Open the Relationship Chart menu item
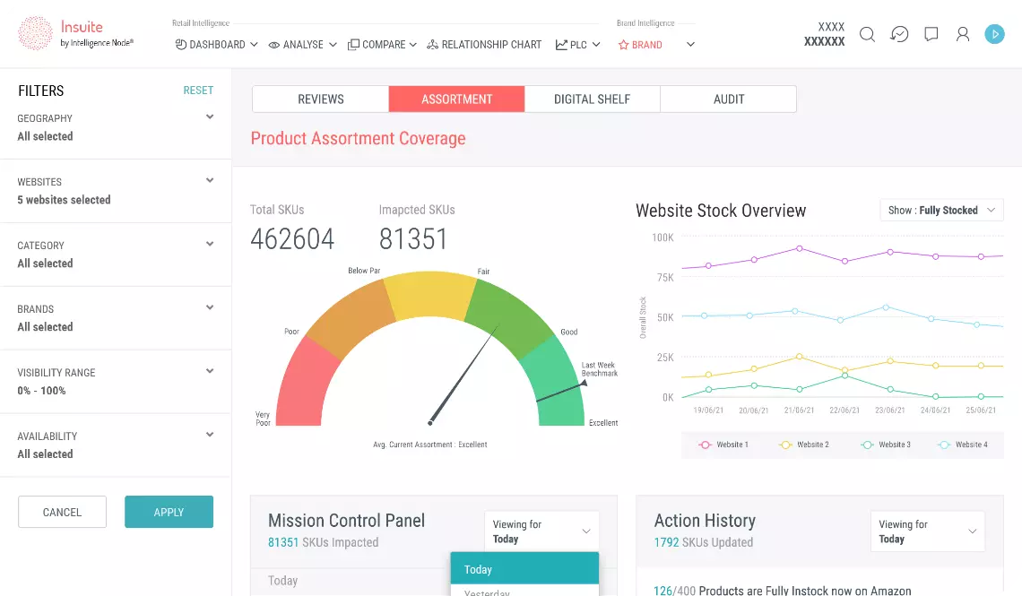This screenshot has height=596, width=1022. pyautogui.click(x=484, y=44)
